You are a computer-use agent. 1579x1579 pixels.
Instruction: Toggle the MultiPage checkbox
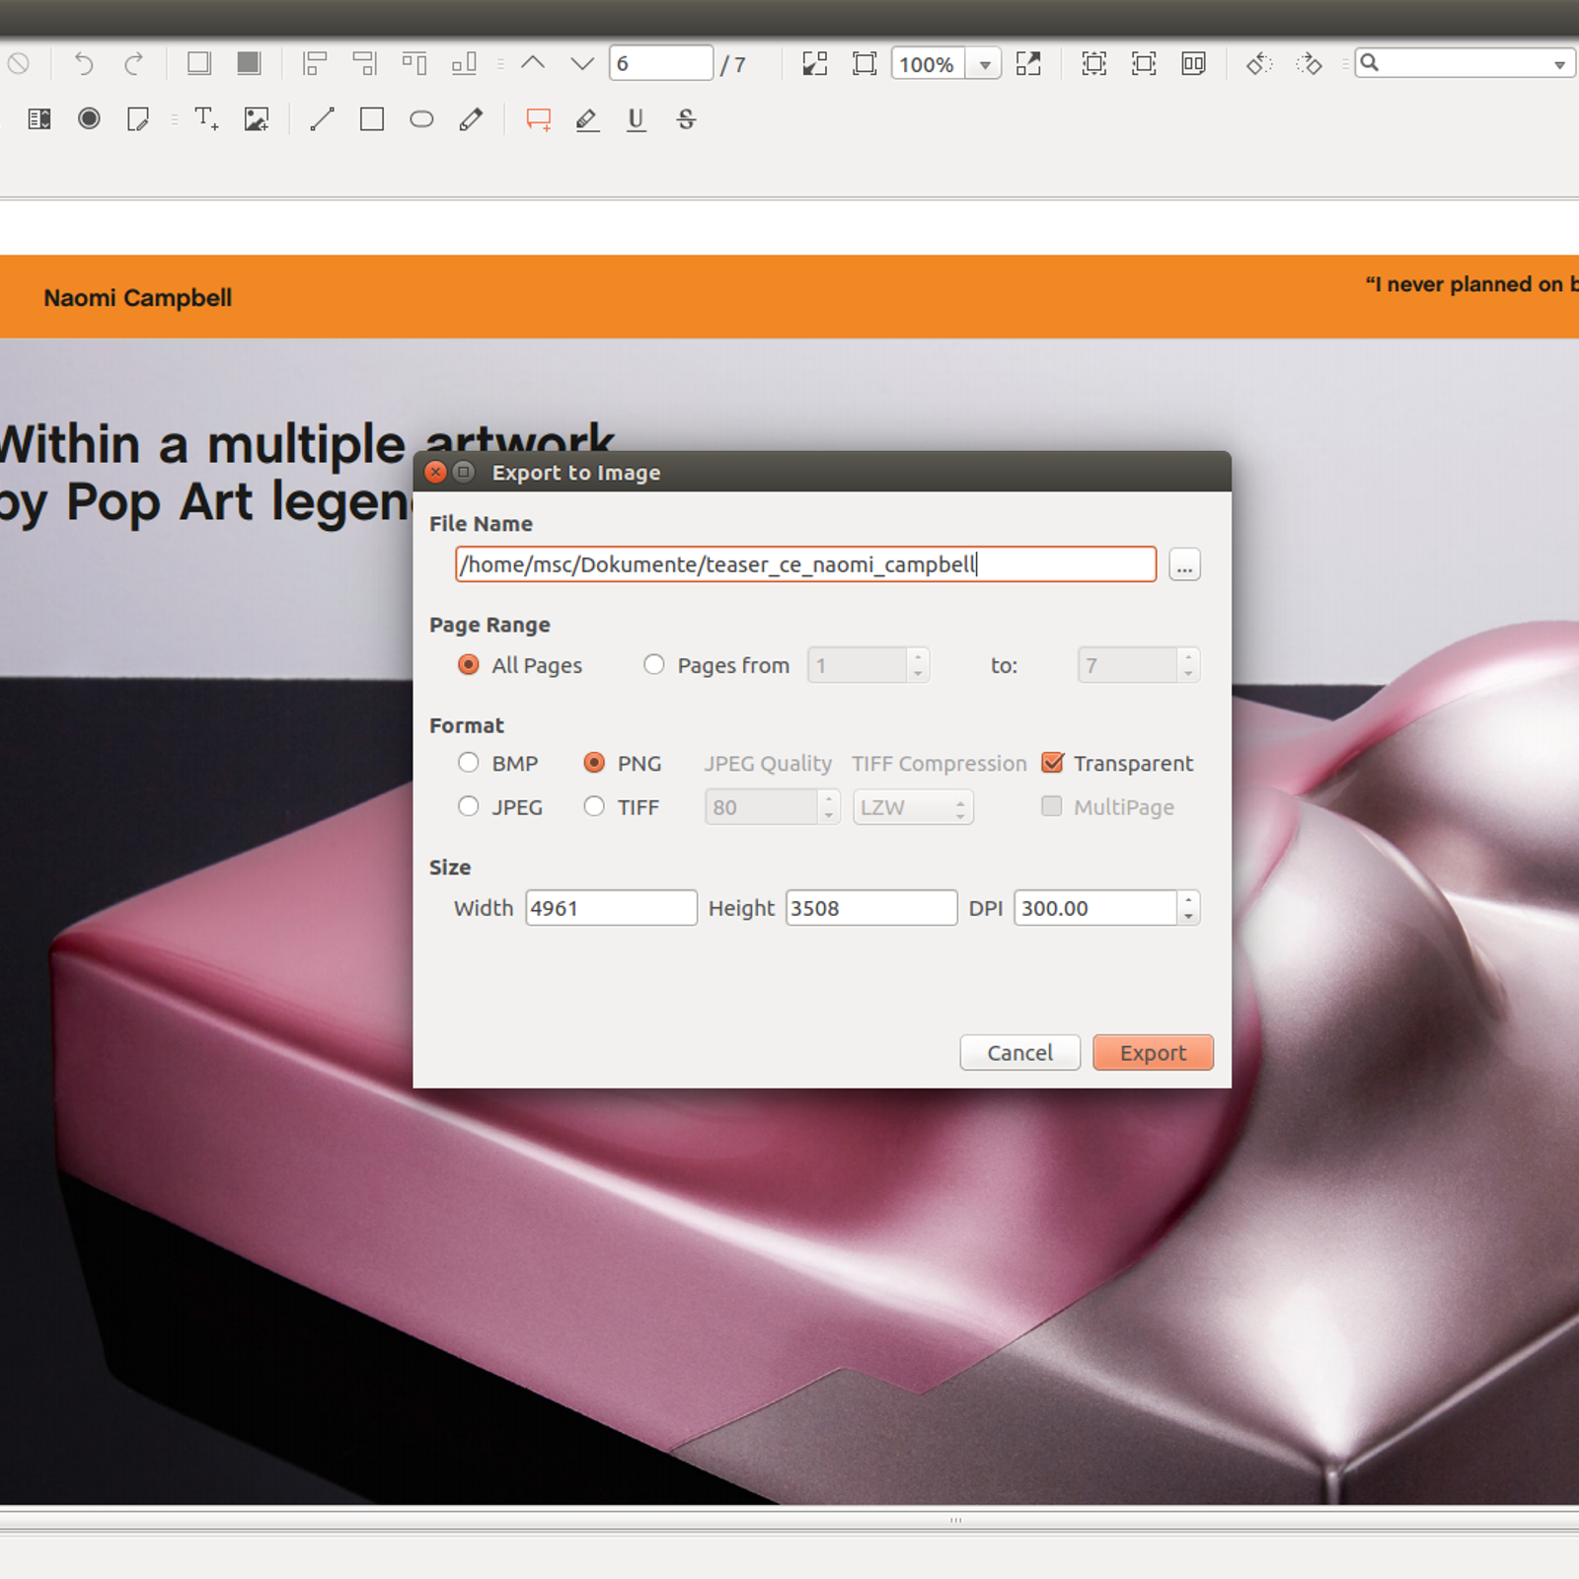[1052, 806]
